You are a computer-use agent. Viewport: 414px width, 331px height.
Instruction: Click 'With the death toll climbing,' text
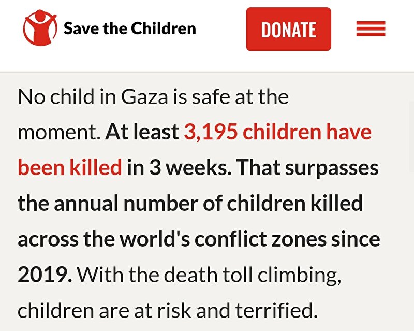210,275
